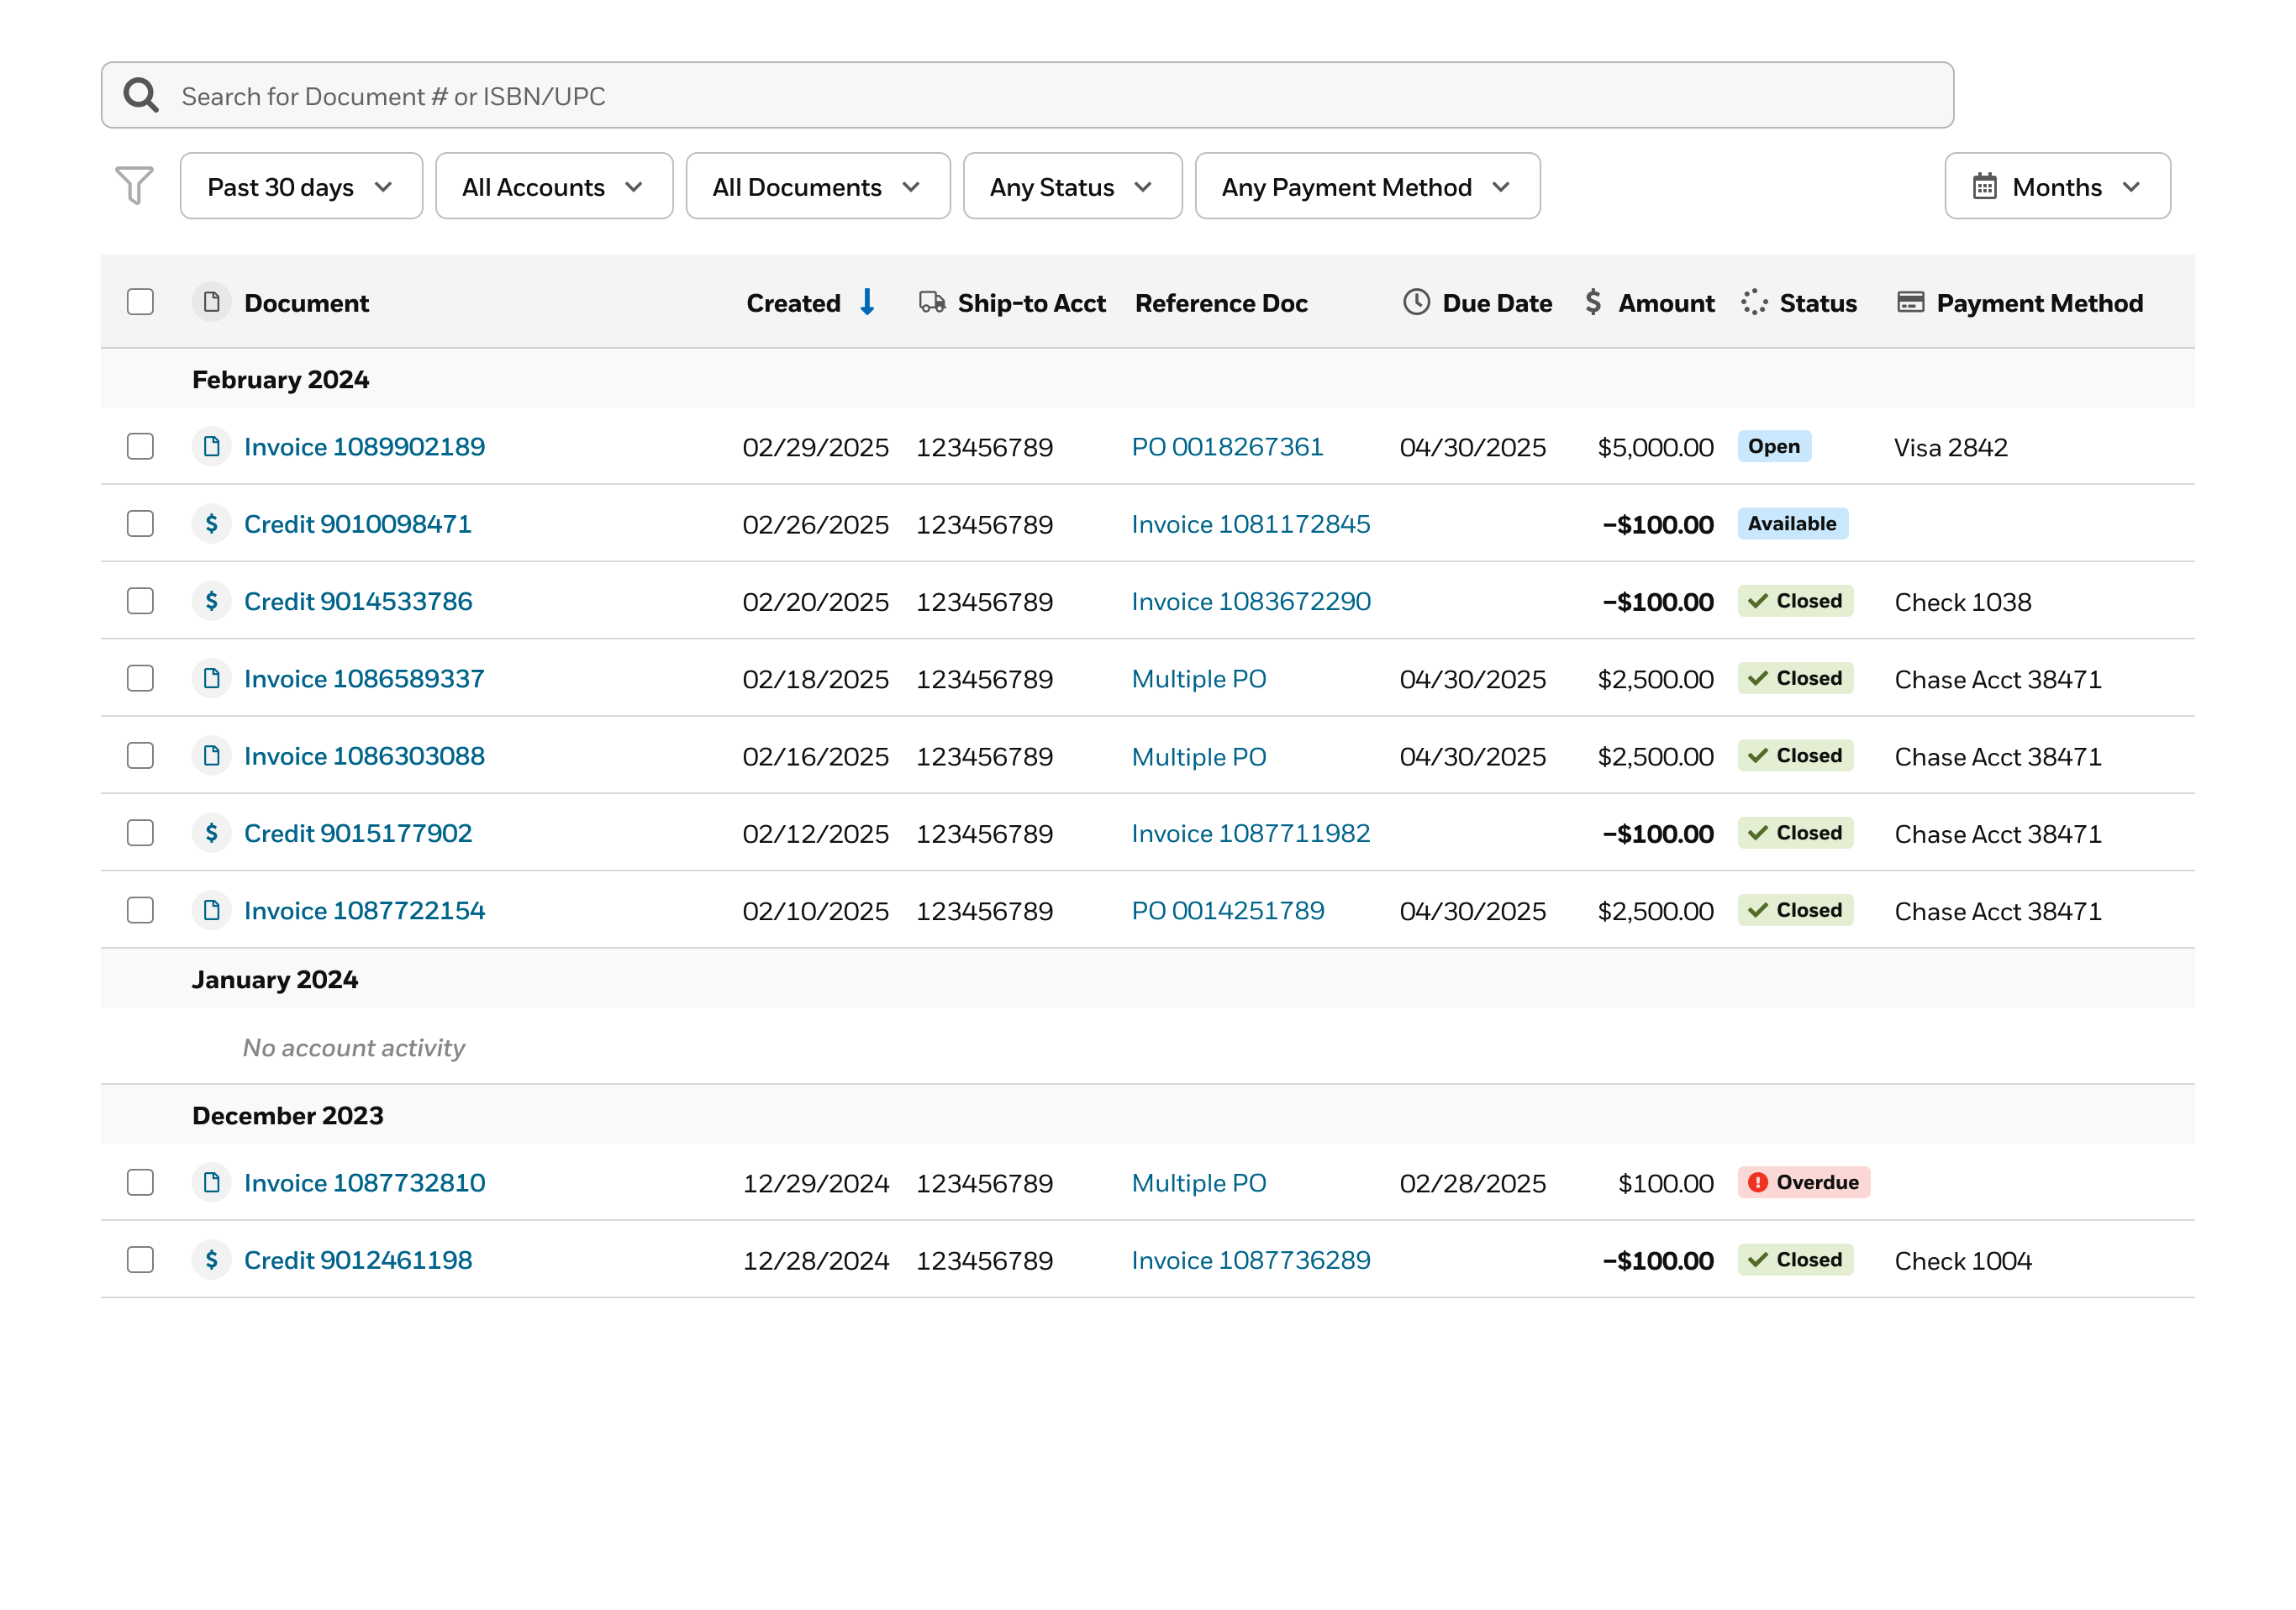Click the Available status badge

click(x=1792, y=523)
